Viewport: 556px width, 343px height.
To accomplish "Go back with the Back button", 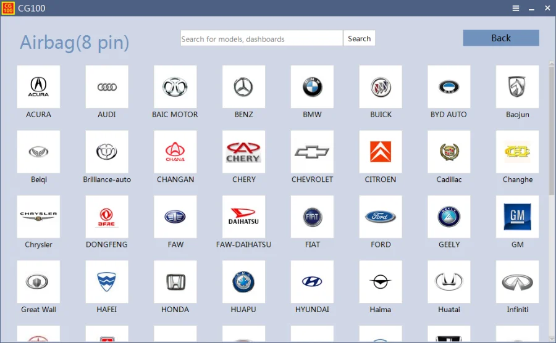I will [501, 38].
